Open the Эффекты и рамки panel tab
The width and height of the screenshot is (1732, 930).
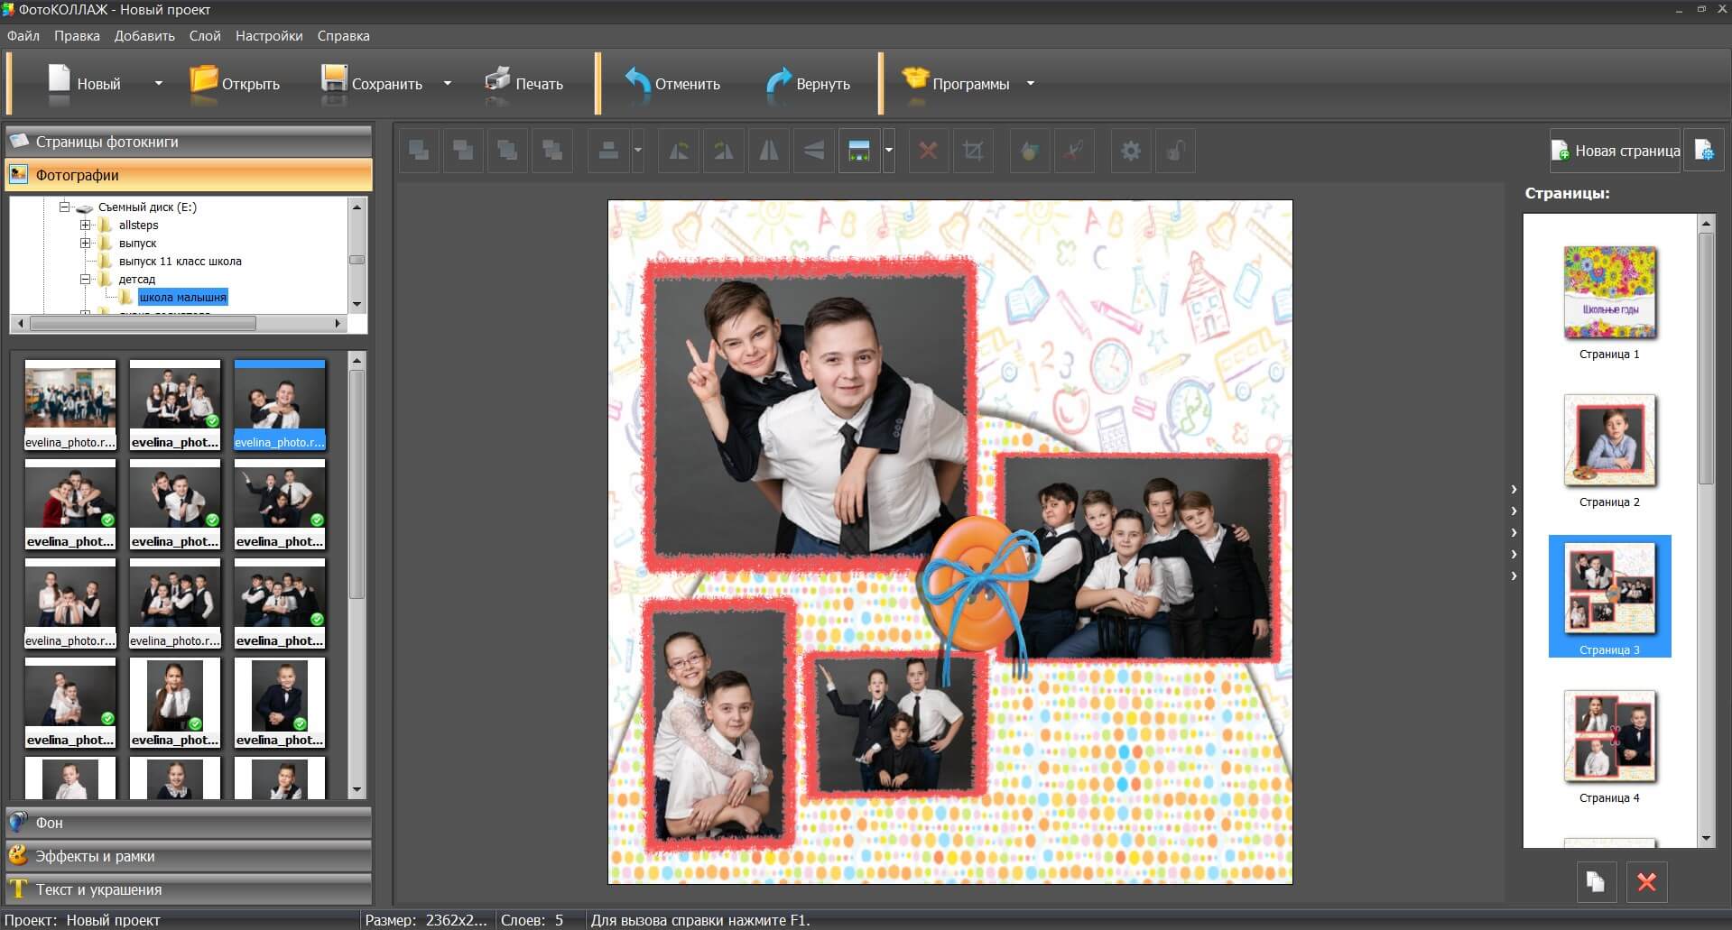coord(189,856)
